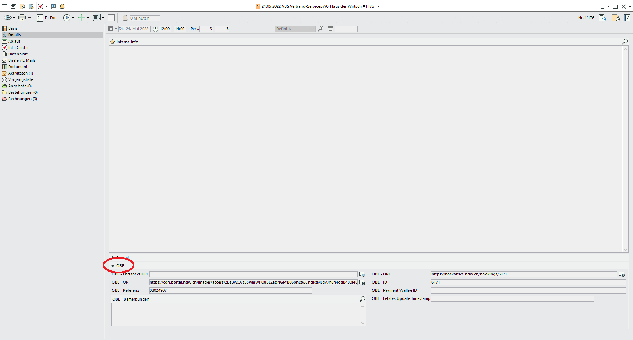The width and height of the screenshot is (633, 340).
Task: Open the date calendar dropdown arrow
Action: [x=116, y=29]
